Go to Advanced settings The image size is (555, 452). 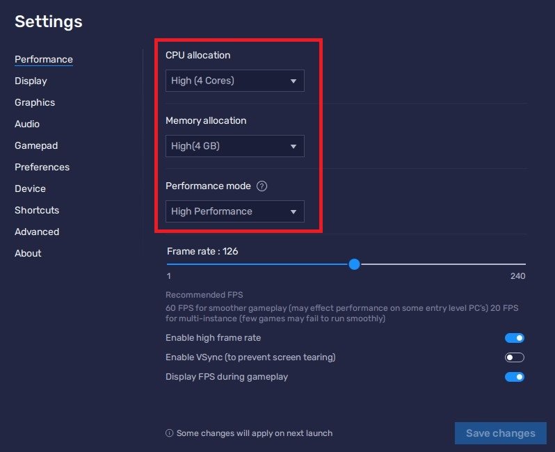pyautogui.click(x=37, y=232)
